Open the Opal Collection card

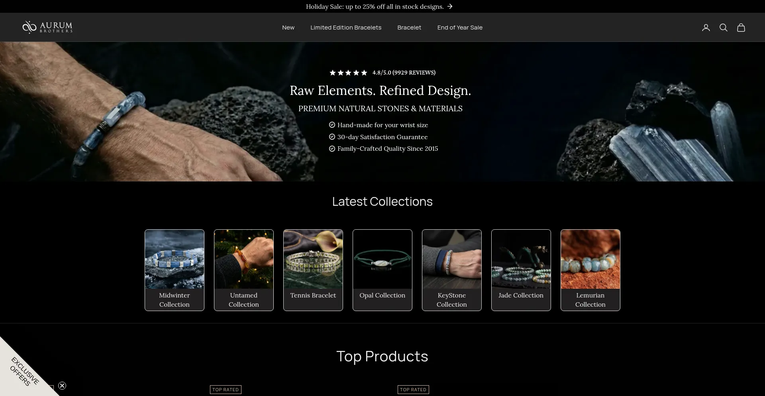pyautogui.click(x=382, y=270)
